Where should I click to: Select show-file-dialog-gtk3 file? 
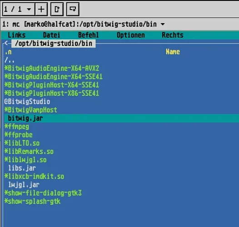(x=43, y=193)
